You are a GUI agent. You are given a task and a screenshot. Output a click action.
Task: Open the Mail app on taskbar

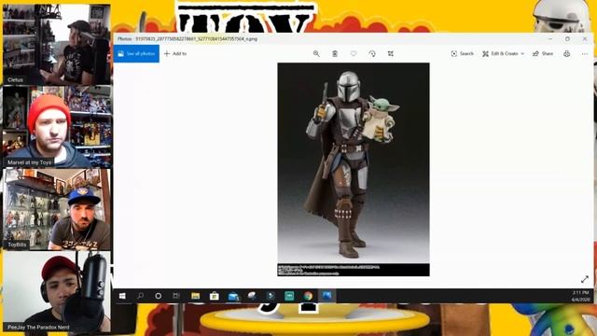coord(233,296)
